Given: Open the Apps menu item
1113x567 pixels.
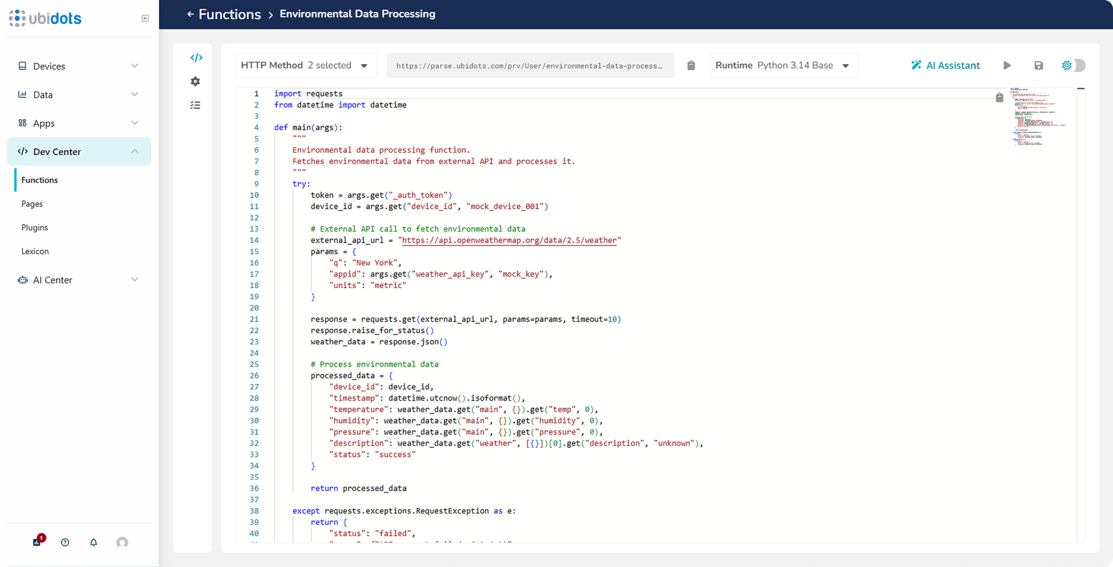Looking at the screenshot, I should 79,123.
